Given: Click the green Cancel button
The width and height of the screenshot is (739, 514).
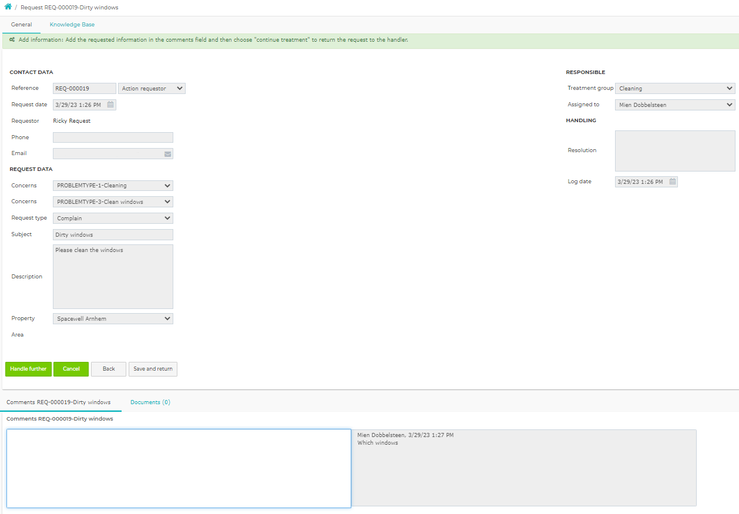Looking at the screenshot, I should (x=71, y=369).
